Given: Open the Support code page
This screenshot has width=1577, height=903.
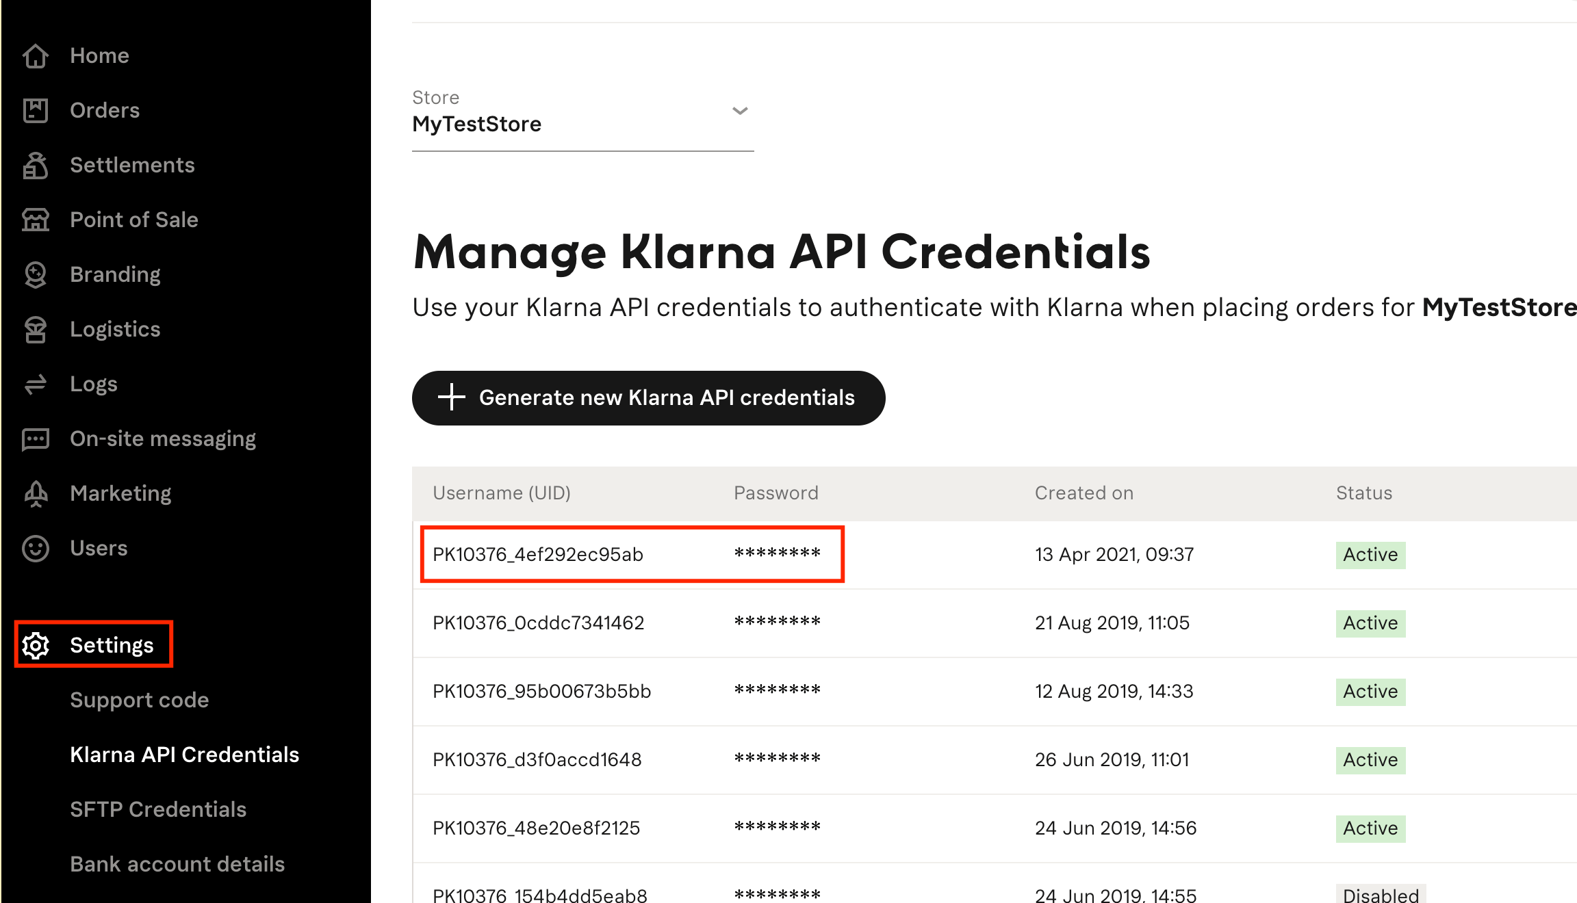Looking at the screenshot, I should [x=140, y=700].
